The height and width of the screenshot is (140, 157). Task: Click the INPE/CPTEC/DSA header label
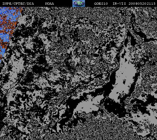coord(18,4)
